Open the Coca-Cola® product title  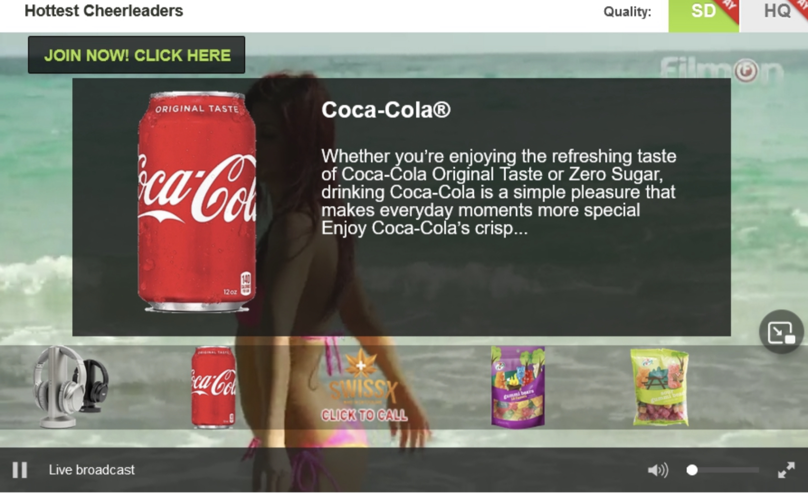tap(386, 110)
